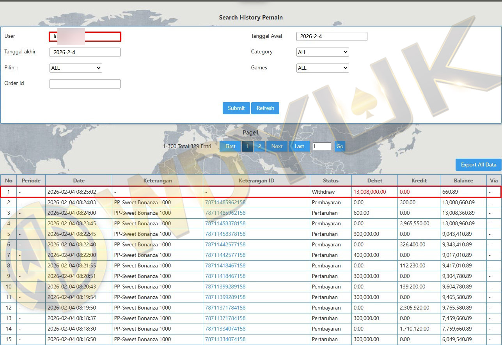Image resolution: width=502 pixels, height=345 pixels.
Task: Click the Go button beside page input
Action: [340, 147]
